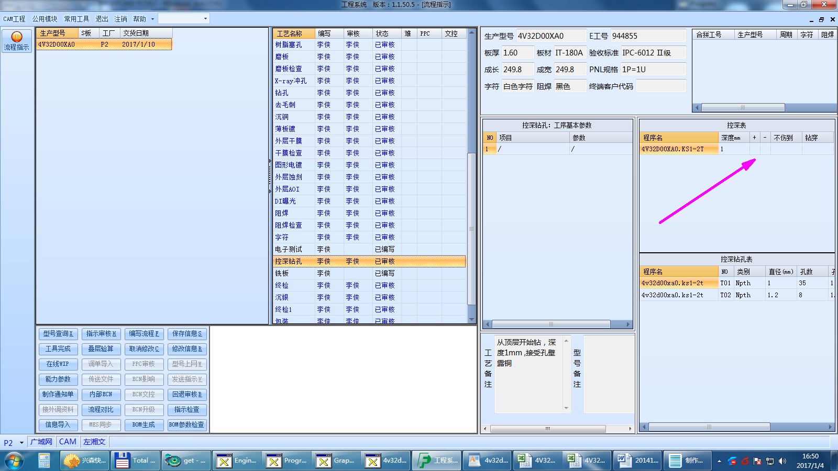838x471 pixels.
Task: Switch to the 'Grap...' taskbar window
Action: [336, 461]
